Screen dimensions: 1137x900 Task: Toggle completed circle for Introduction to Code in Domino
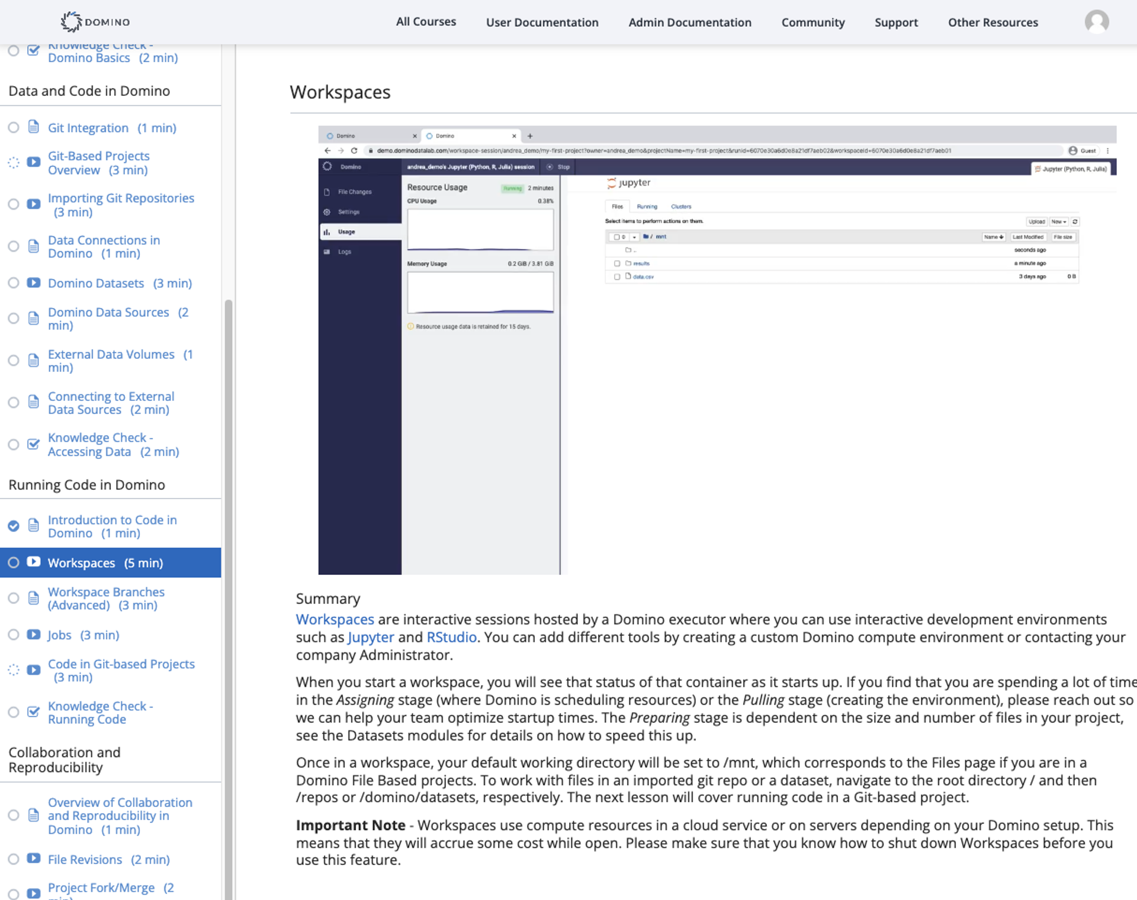tap(14, 526)
